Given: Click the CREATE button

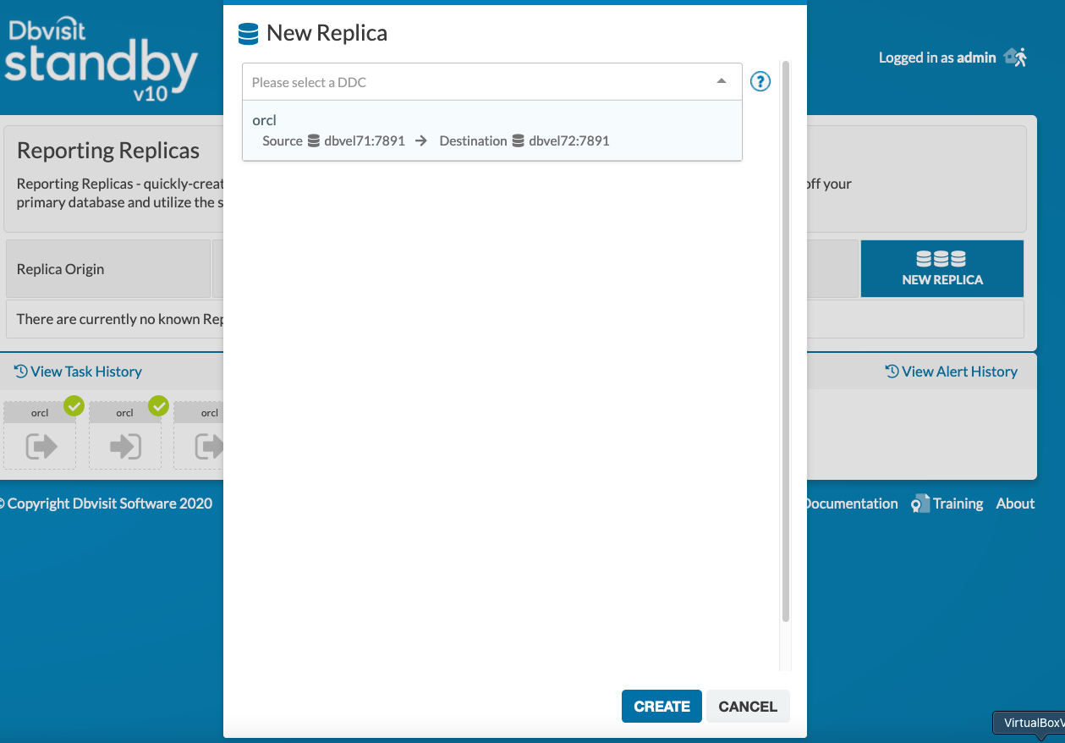Looking at the screenshot, I should tap(662, 707).
